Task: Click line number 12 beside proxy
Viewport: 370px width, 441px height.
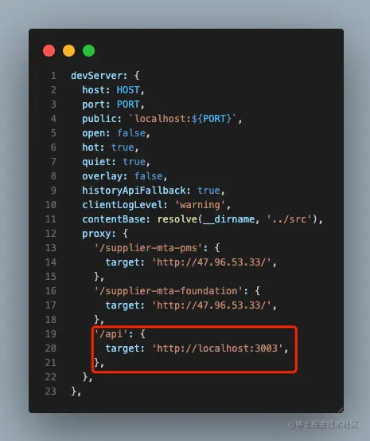Action: coord(51,234)
